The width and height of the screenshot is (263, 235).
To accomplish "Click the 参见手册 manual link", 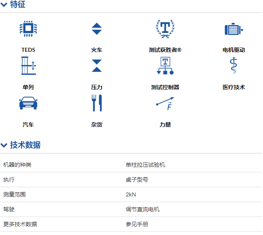I will coord(137,224).
